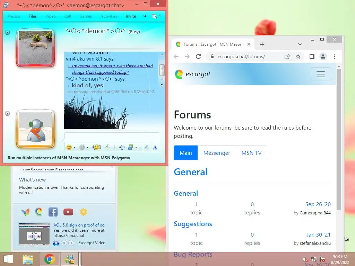The image size is (355, 266).
Task: Open the Windows Start button
Action: [x=8, y=259]
